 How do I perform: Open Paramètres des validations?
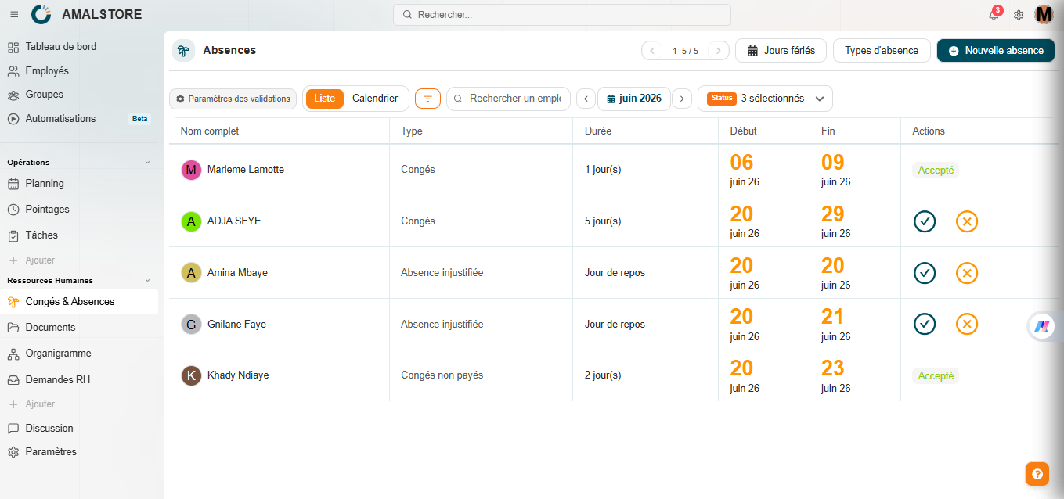tap(233, 99)
